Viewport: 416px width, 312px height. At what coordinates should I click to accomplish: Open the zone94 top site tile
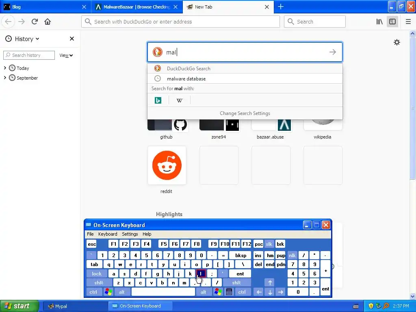click(x=219, y=130)
